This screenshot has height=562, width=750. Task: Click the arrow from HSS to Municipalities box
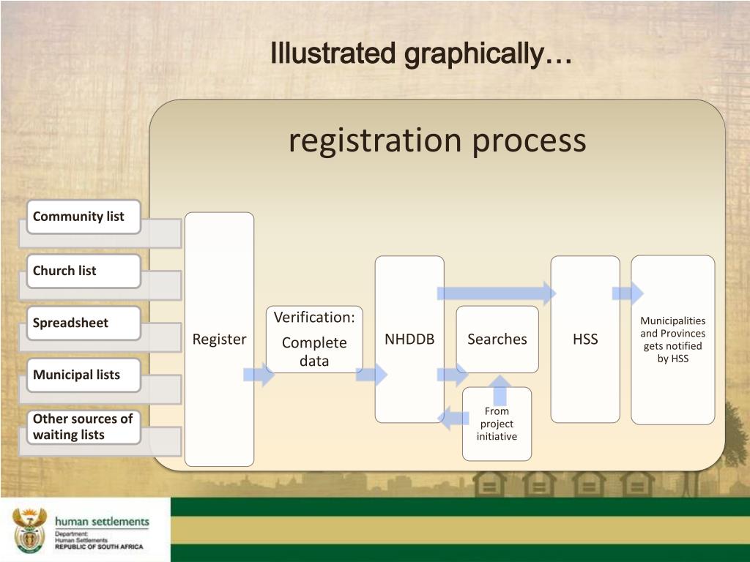click(x=627, y=293)
